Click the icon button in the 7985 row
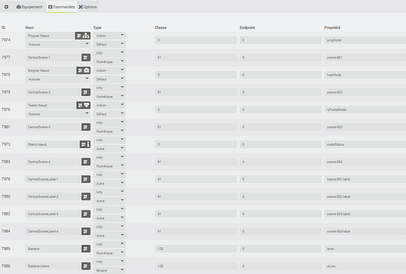Image resolution: width=406 pixels, height=274 pixels. tap(85, 249)
